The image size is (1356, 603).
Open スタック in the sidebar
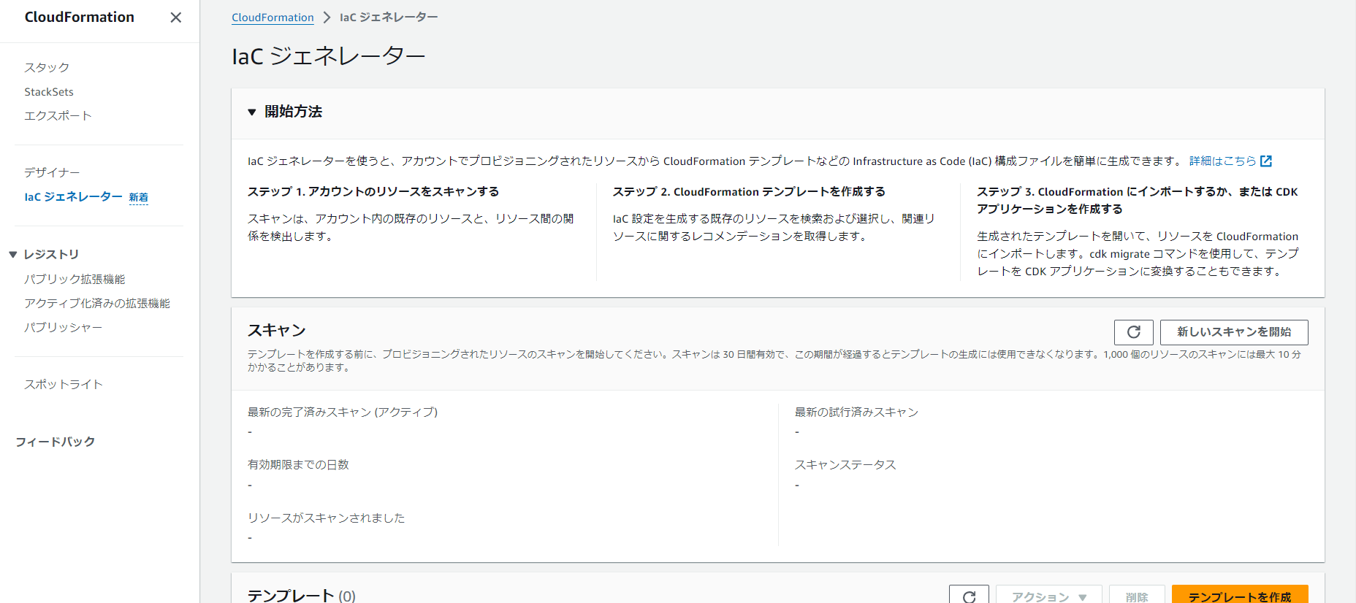(x=47, y=67)
